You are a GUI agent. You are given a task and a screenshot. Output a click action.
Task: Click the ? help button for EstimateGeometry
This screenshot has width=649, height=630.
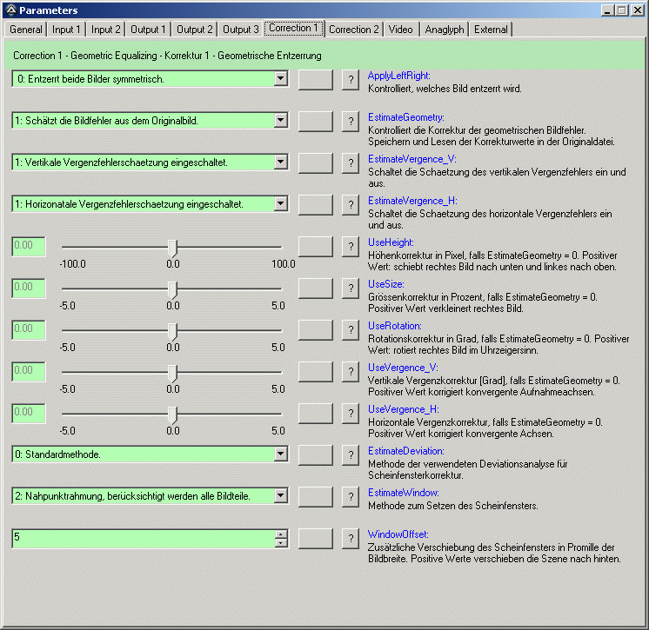point(350,121)
